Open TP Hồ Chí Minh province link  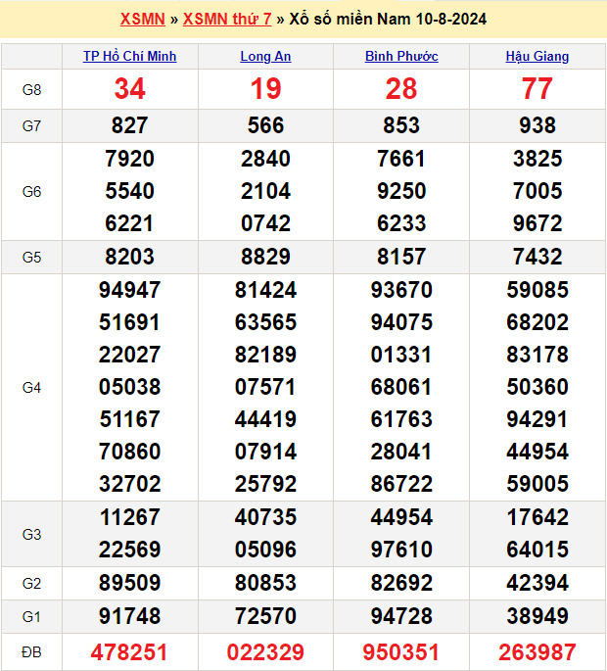(x=130, y=57)
